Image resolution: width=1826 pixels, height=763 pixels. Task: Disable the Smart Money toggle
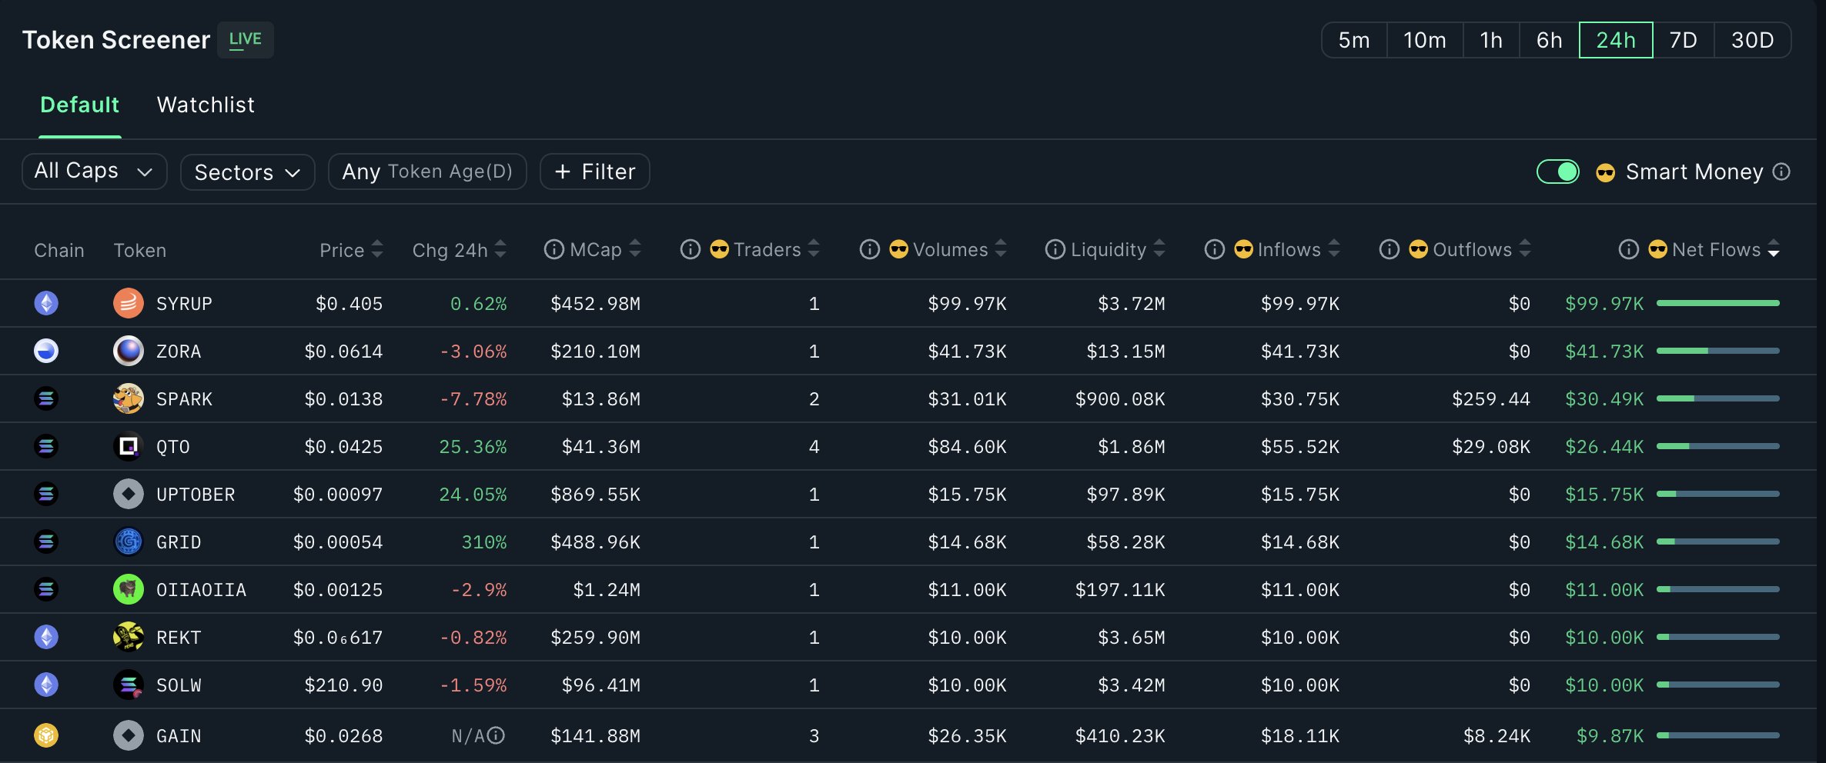pos(1558,172)
